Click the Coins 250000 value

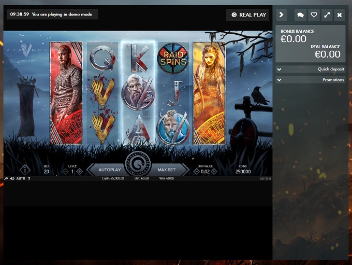243,172
